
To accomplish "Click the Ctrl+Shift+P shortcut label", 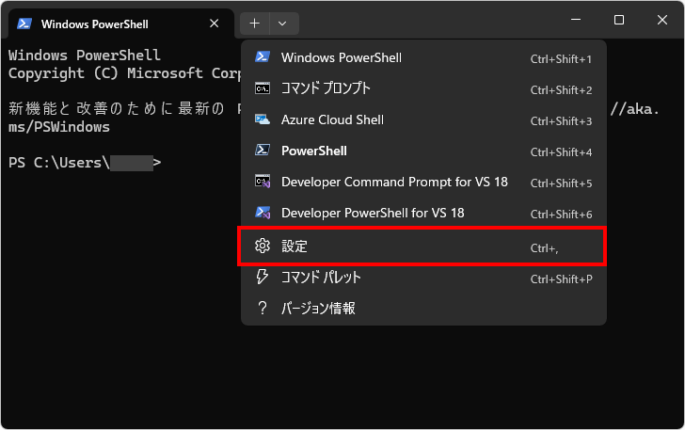I will point(562,279).
